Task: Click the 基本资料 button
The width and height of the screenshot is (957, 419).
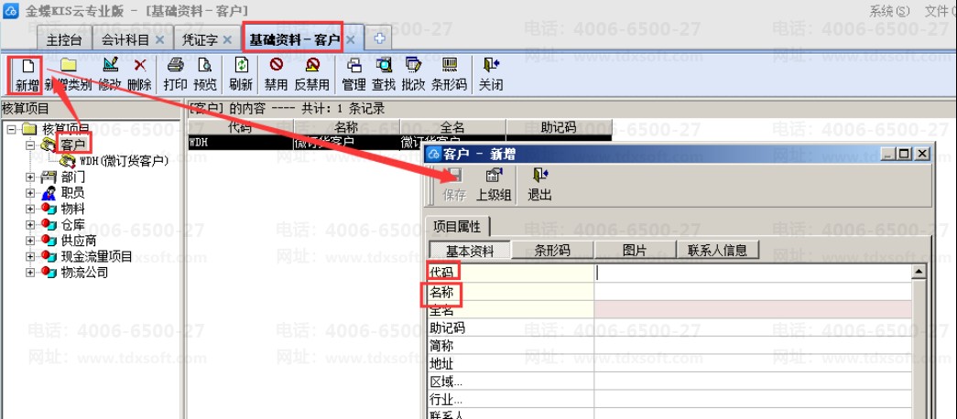Action: pyautogui.click(x=470, y=250)
